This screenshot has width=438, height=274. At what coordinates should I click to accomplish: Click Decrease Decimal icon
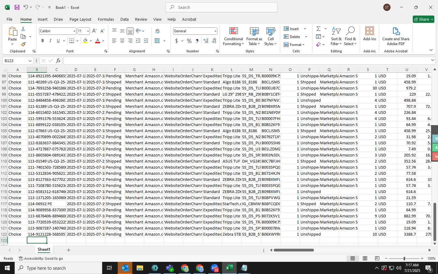pyautogui.click(x=214, y=41)
